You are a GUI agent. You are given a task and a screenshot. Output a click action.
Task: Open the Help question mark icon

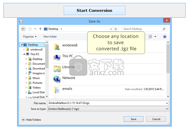[165, 37]
